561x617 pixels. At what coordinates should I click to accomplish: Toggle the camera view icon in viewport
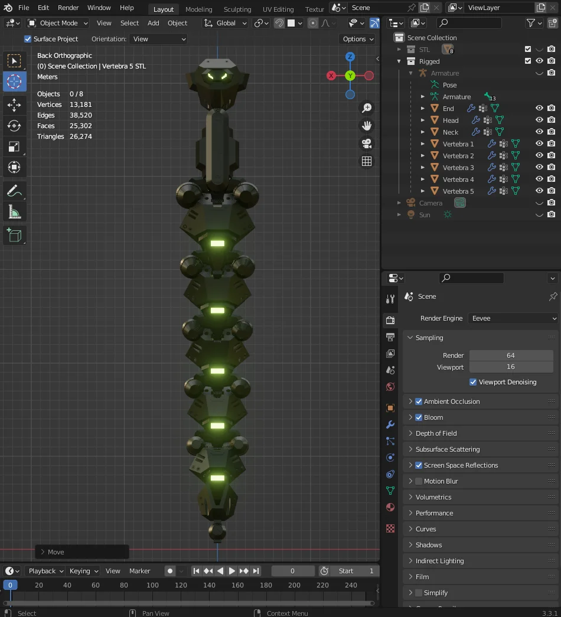[367, 143]
